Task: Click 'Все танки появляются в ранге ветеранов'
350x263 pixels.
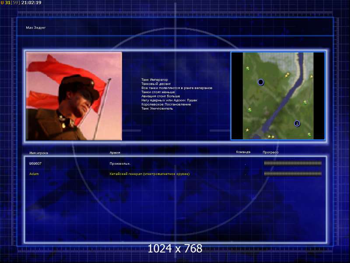Action: [177, 88]
